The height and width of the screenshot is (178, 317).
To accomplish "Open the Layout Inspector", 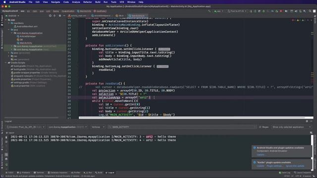I will pyautogui.click(x=303, y=173).
